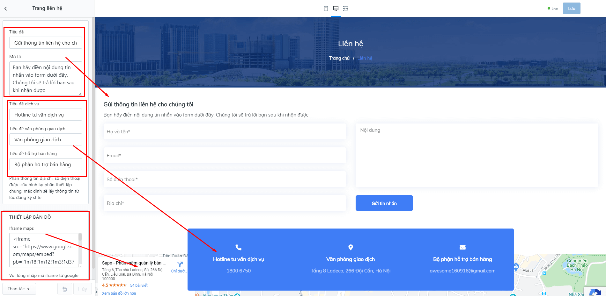606x296 pixels.
Task: Open the Thao tác dropdown
Action: tap(19, 289)
